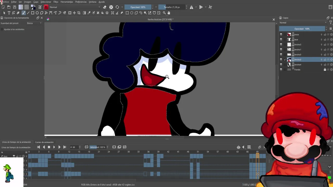Select the Elliptical Selection tool
Viewport: 333px width, 187px height.
[x=132, y=13]
